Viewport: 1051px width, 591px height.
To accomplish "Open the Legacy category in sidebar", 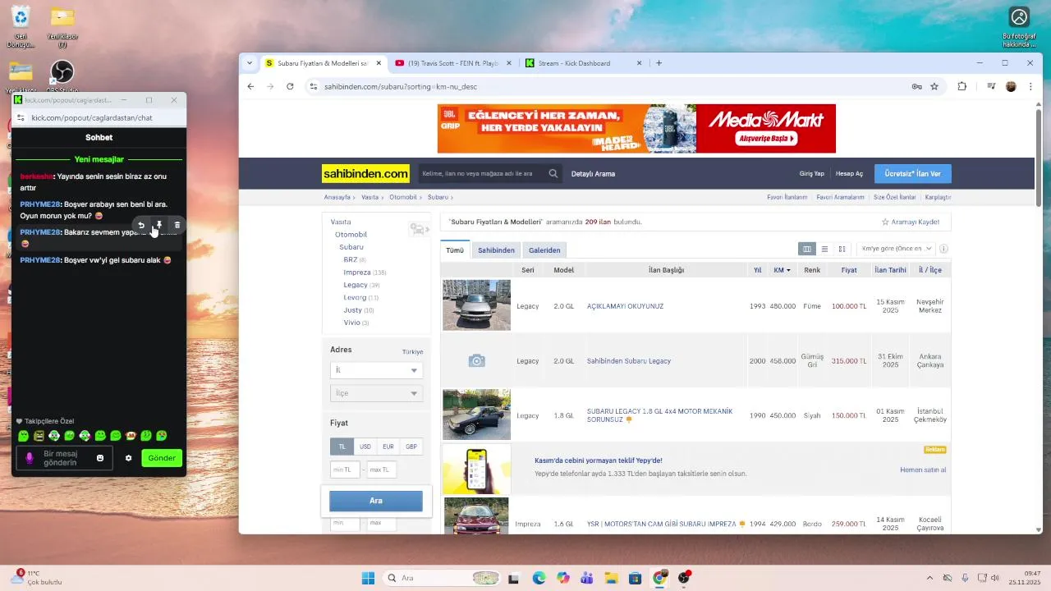I will [x=356, y=285].
